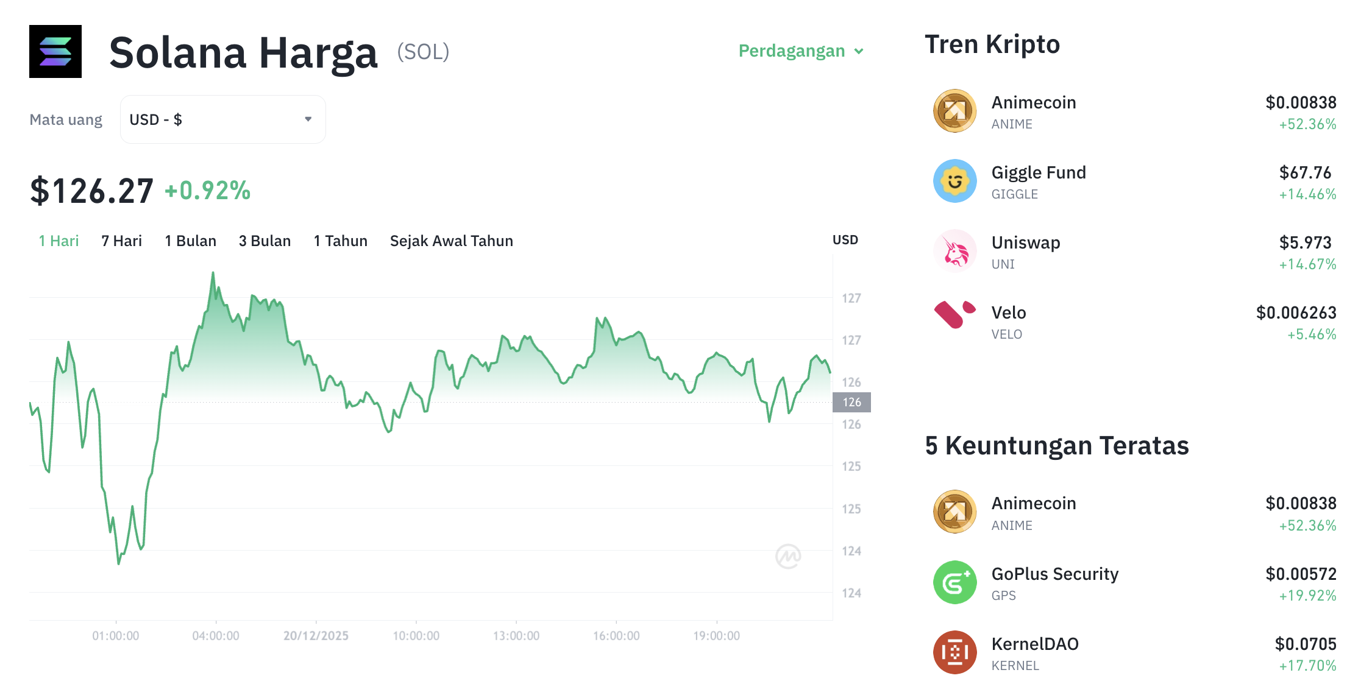Switch chart range to 7 Hari
This screenshot has width=1347, height=681.
click(x=121, y=241)
